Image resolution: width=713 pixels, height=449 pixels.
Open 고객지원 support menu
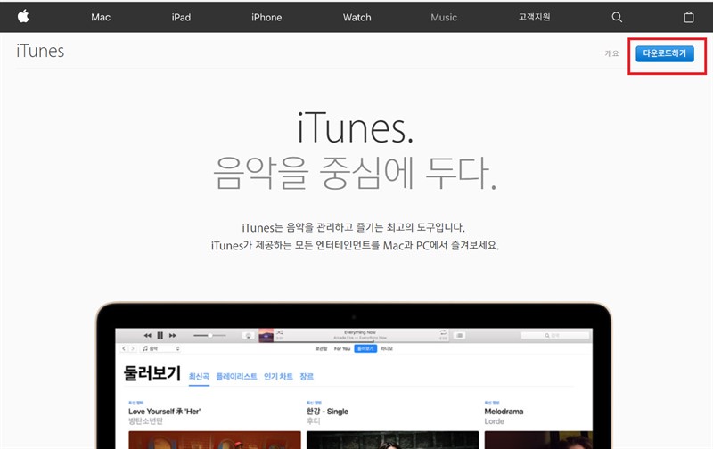pyautogui.click(x=534, y=17)
